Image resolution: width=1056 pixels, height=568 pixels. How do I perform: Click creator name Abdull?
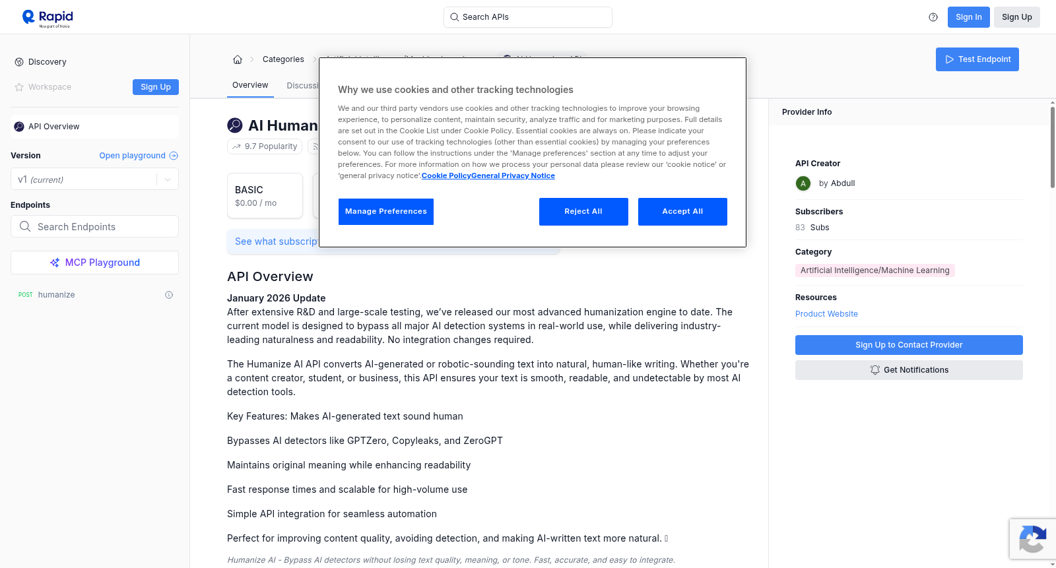[x=843, y=183]
